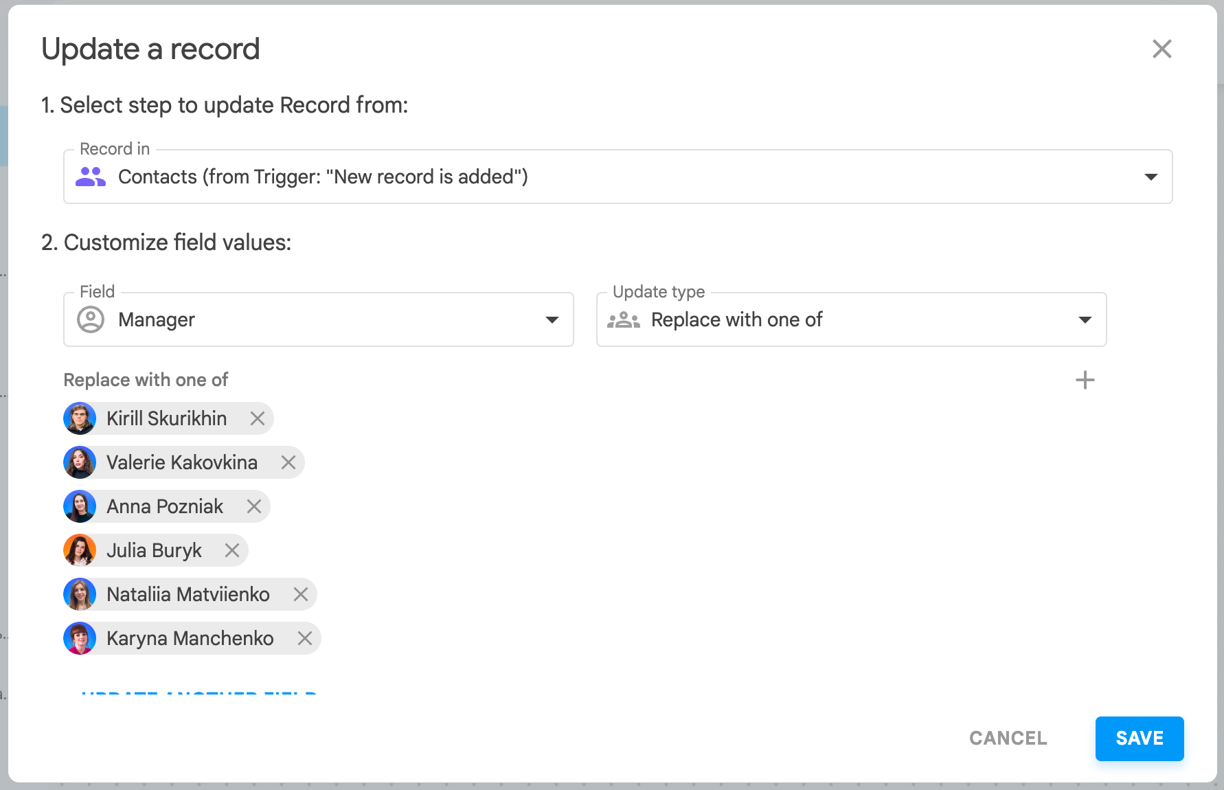Viewport: 1224px width, 790px height.
Task: Remove Valerie Kakovkina from the replacement list
Action: pyautogui.click(x=288, y=462)
